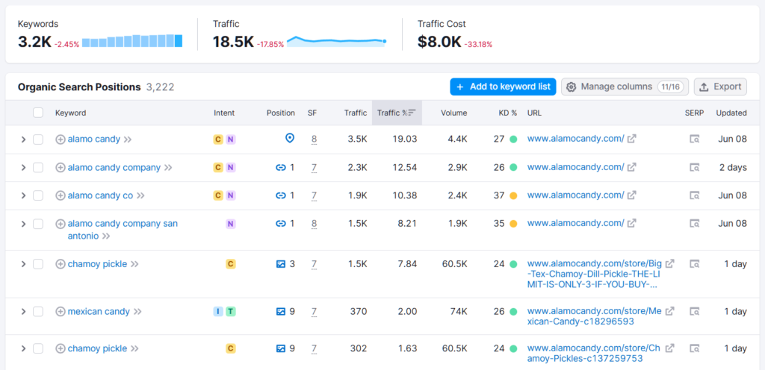Click image pack icon beside position 3 of chamoy pickle
Image resolution: width=765 pixels, height=370 pixels.
point(281,264)
